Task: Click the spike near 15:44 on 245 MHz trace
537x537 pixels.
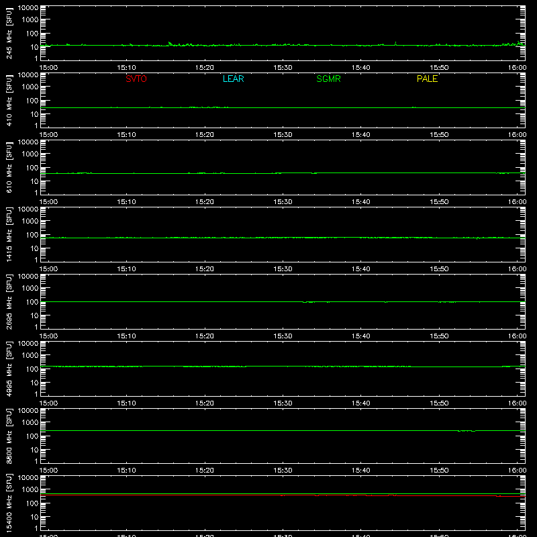Action: coord(395,44)
